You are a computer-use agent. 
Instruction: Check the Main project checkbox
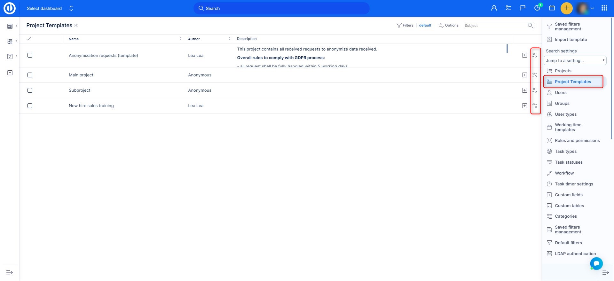[30, 75]
